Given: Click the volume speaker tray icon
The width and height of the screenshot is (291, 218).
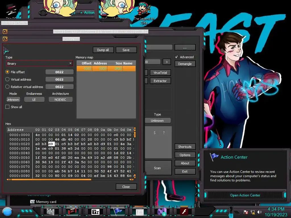Looking at the screenshot, I should [x=259, y=212].
